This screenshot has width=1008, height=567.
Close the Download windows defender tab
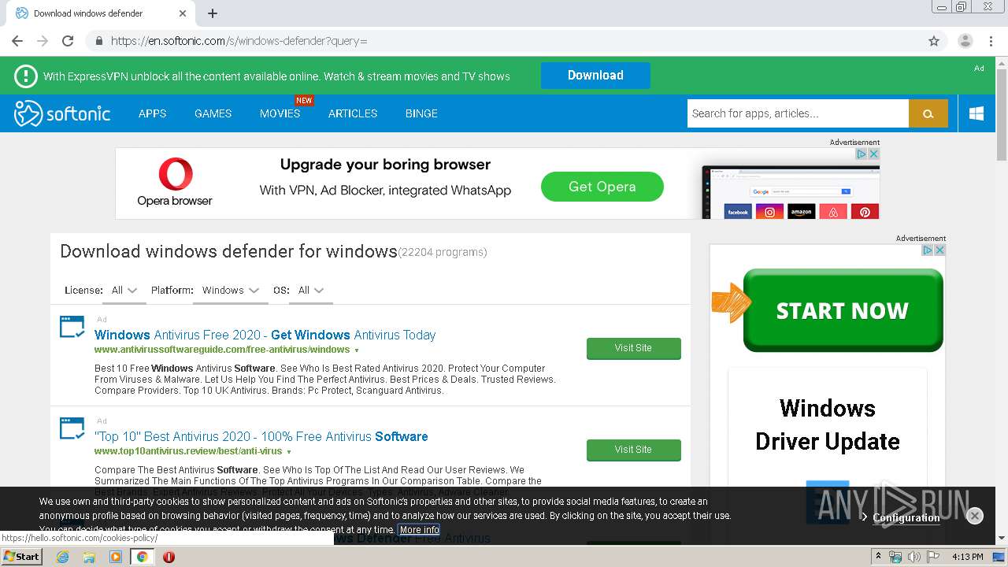click(183, 13)
